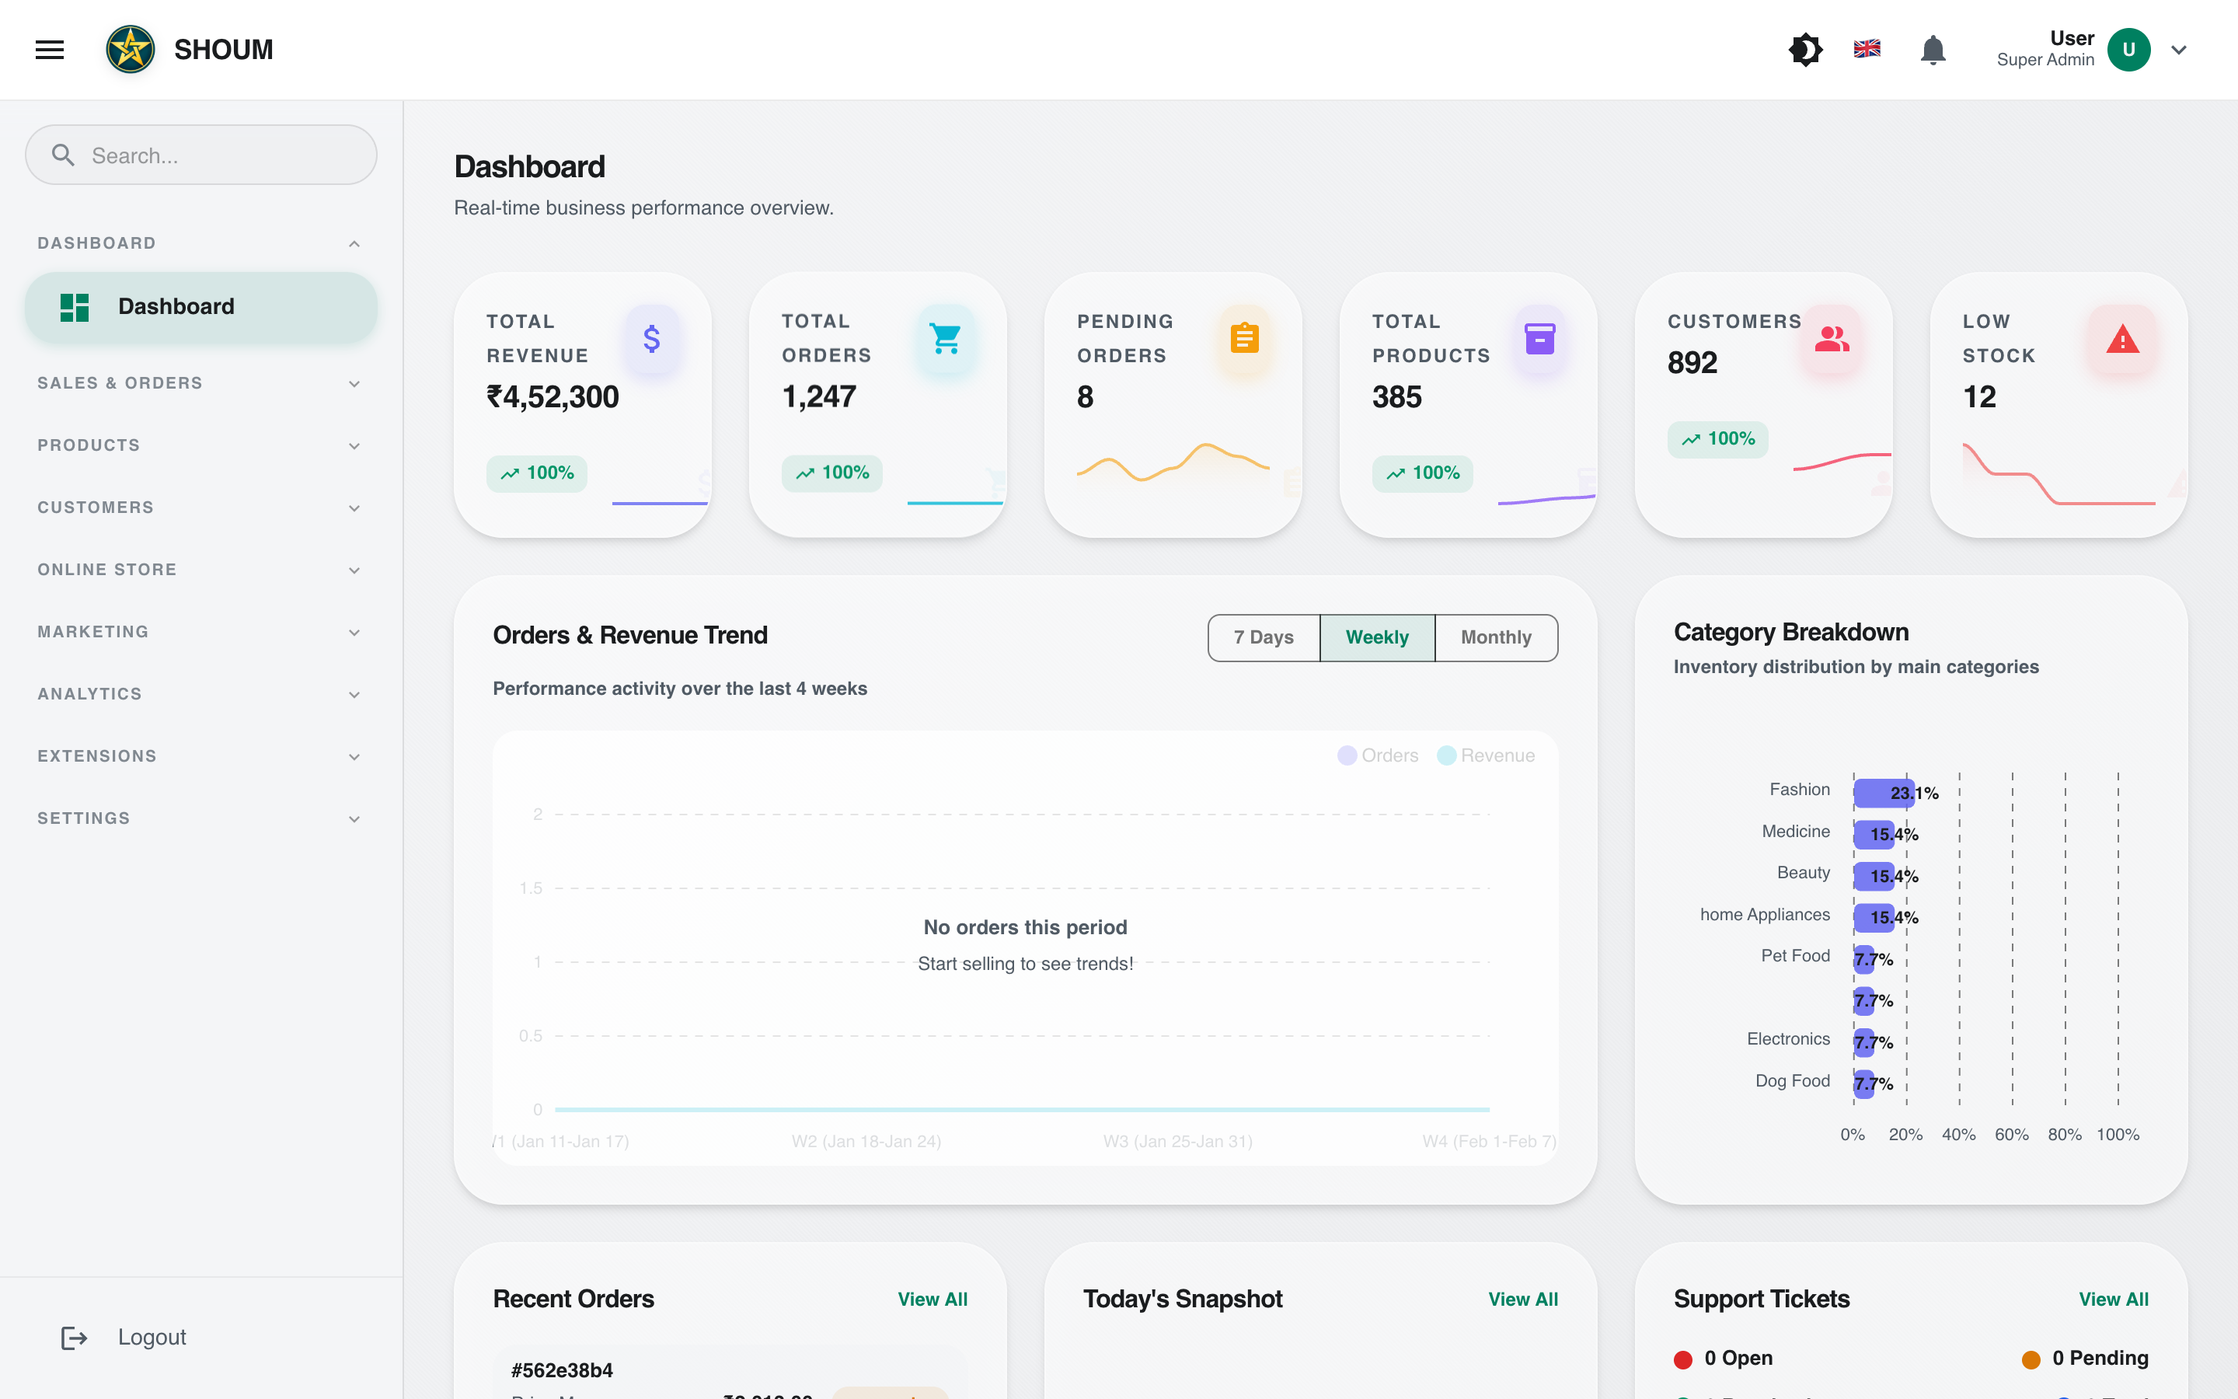
Task: Toggle dark mode via the theme icon
Action: click(x=1805, y=49)
